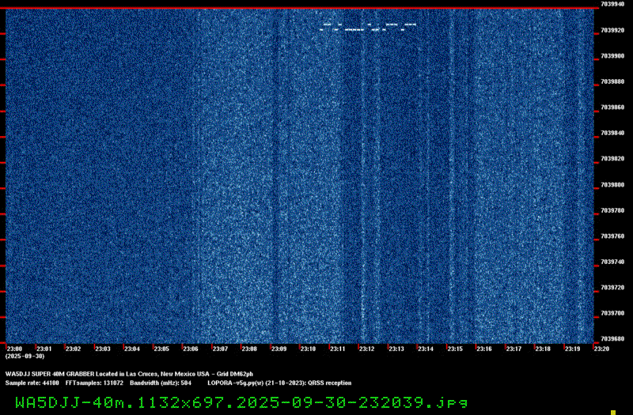633x415 pixels.
Task: Click the 23:16 time axis label
Action: 484,349
